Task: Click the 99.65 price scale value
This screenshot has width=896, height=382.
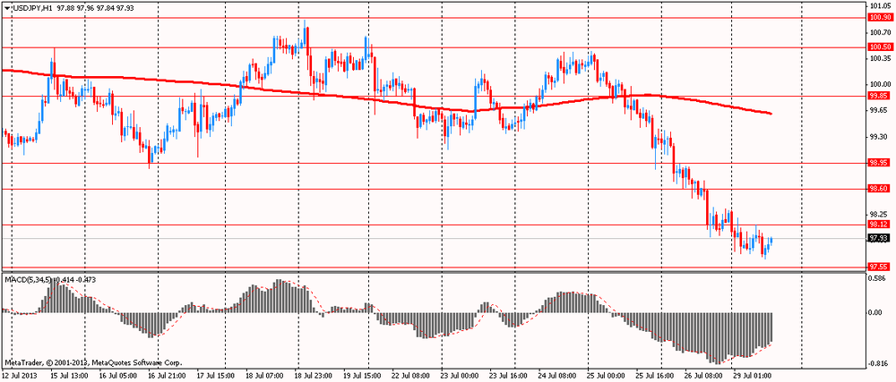Action: (879, 111)
